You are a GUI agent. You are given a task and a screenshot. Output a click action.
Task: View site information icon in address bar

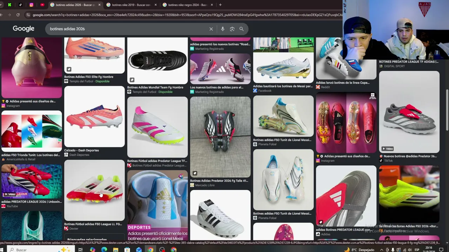click(x=28, y=15)
